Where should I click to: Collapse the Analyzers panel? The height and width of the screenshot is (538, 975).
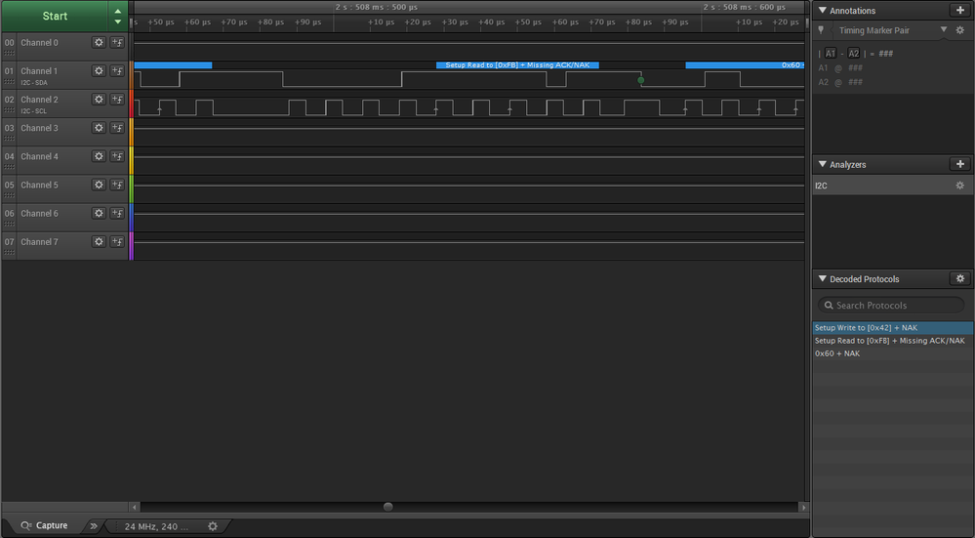coord(822,164)
